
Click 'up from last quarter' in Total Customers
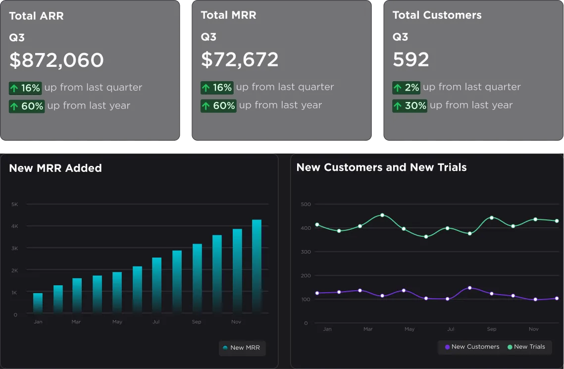click(471, 87)
